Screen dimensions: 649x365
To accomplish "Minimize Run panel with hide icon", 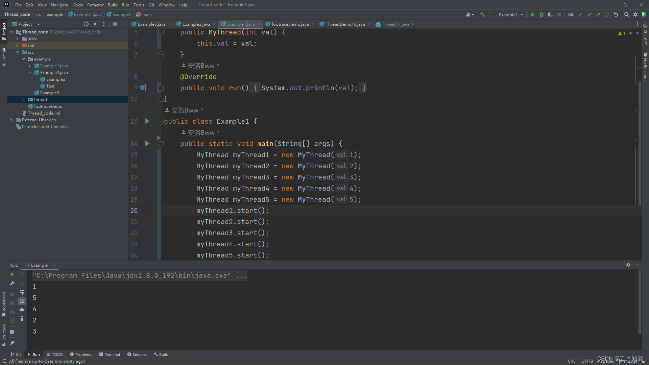I will 637,265.
